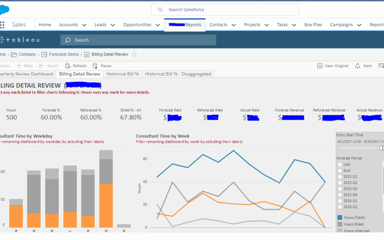Select the (All) forecast period

click(340, 164)
